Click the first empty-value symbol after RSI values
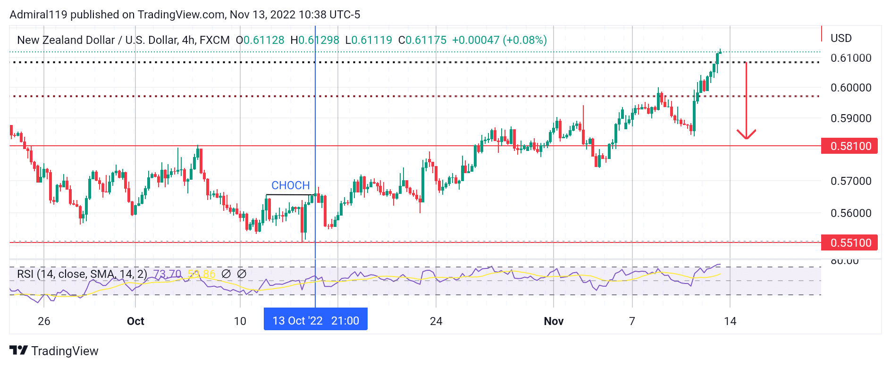Screen dimensions: 891x367 226,274
